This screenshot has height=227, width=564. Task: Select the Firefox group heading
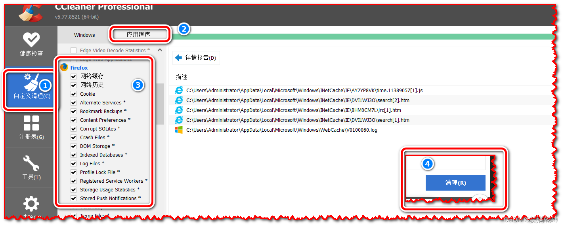tap(79, 68)
